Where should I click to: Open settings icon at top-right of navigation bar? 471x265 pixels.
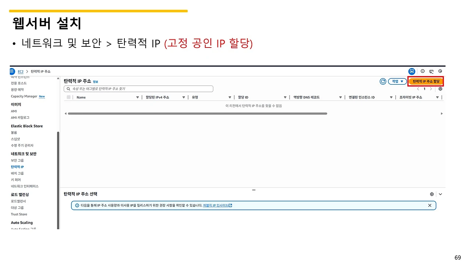tap(440, 71)
